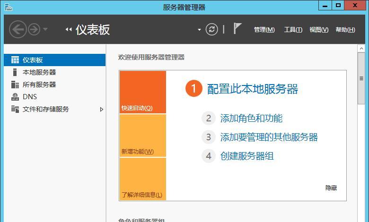Viewport: 369px width, 222px height.
Task: Click link 添加角色和功能
Action: tap(251, 118)
